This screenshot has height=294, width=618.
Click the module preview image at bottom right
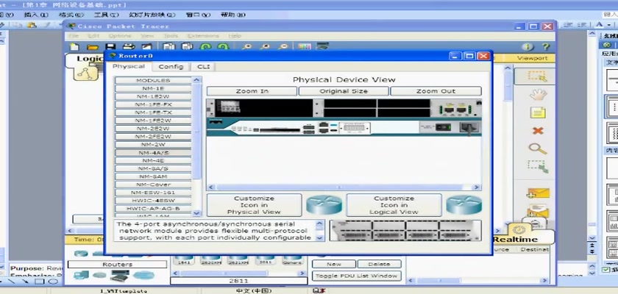[x=405, y=230]
